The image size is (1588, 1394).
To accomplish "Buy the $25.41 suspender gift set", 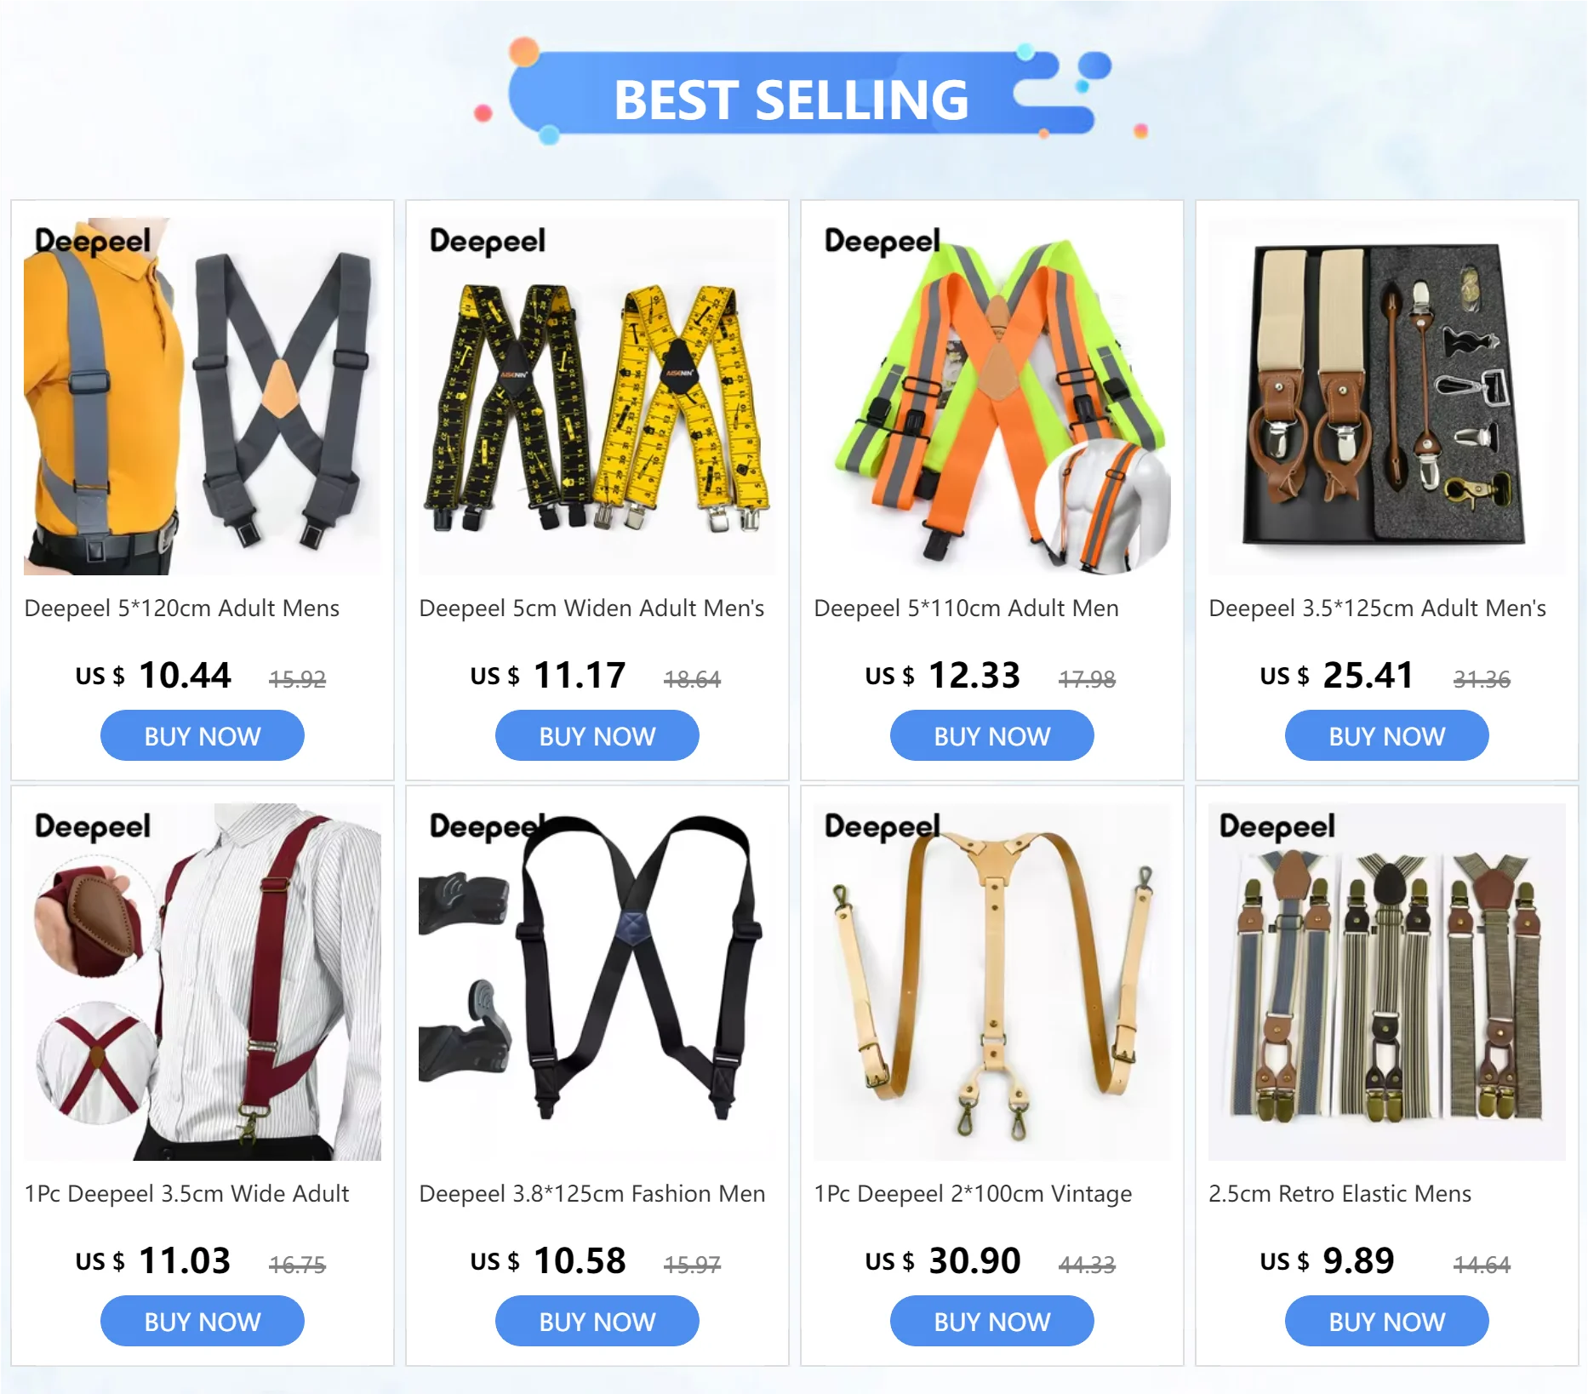I will (x=1387, y=736).
